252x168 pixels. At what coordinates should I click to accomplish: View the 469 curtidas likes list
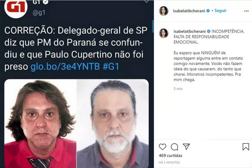click(x=170, y=156)
